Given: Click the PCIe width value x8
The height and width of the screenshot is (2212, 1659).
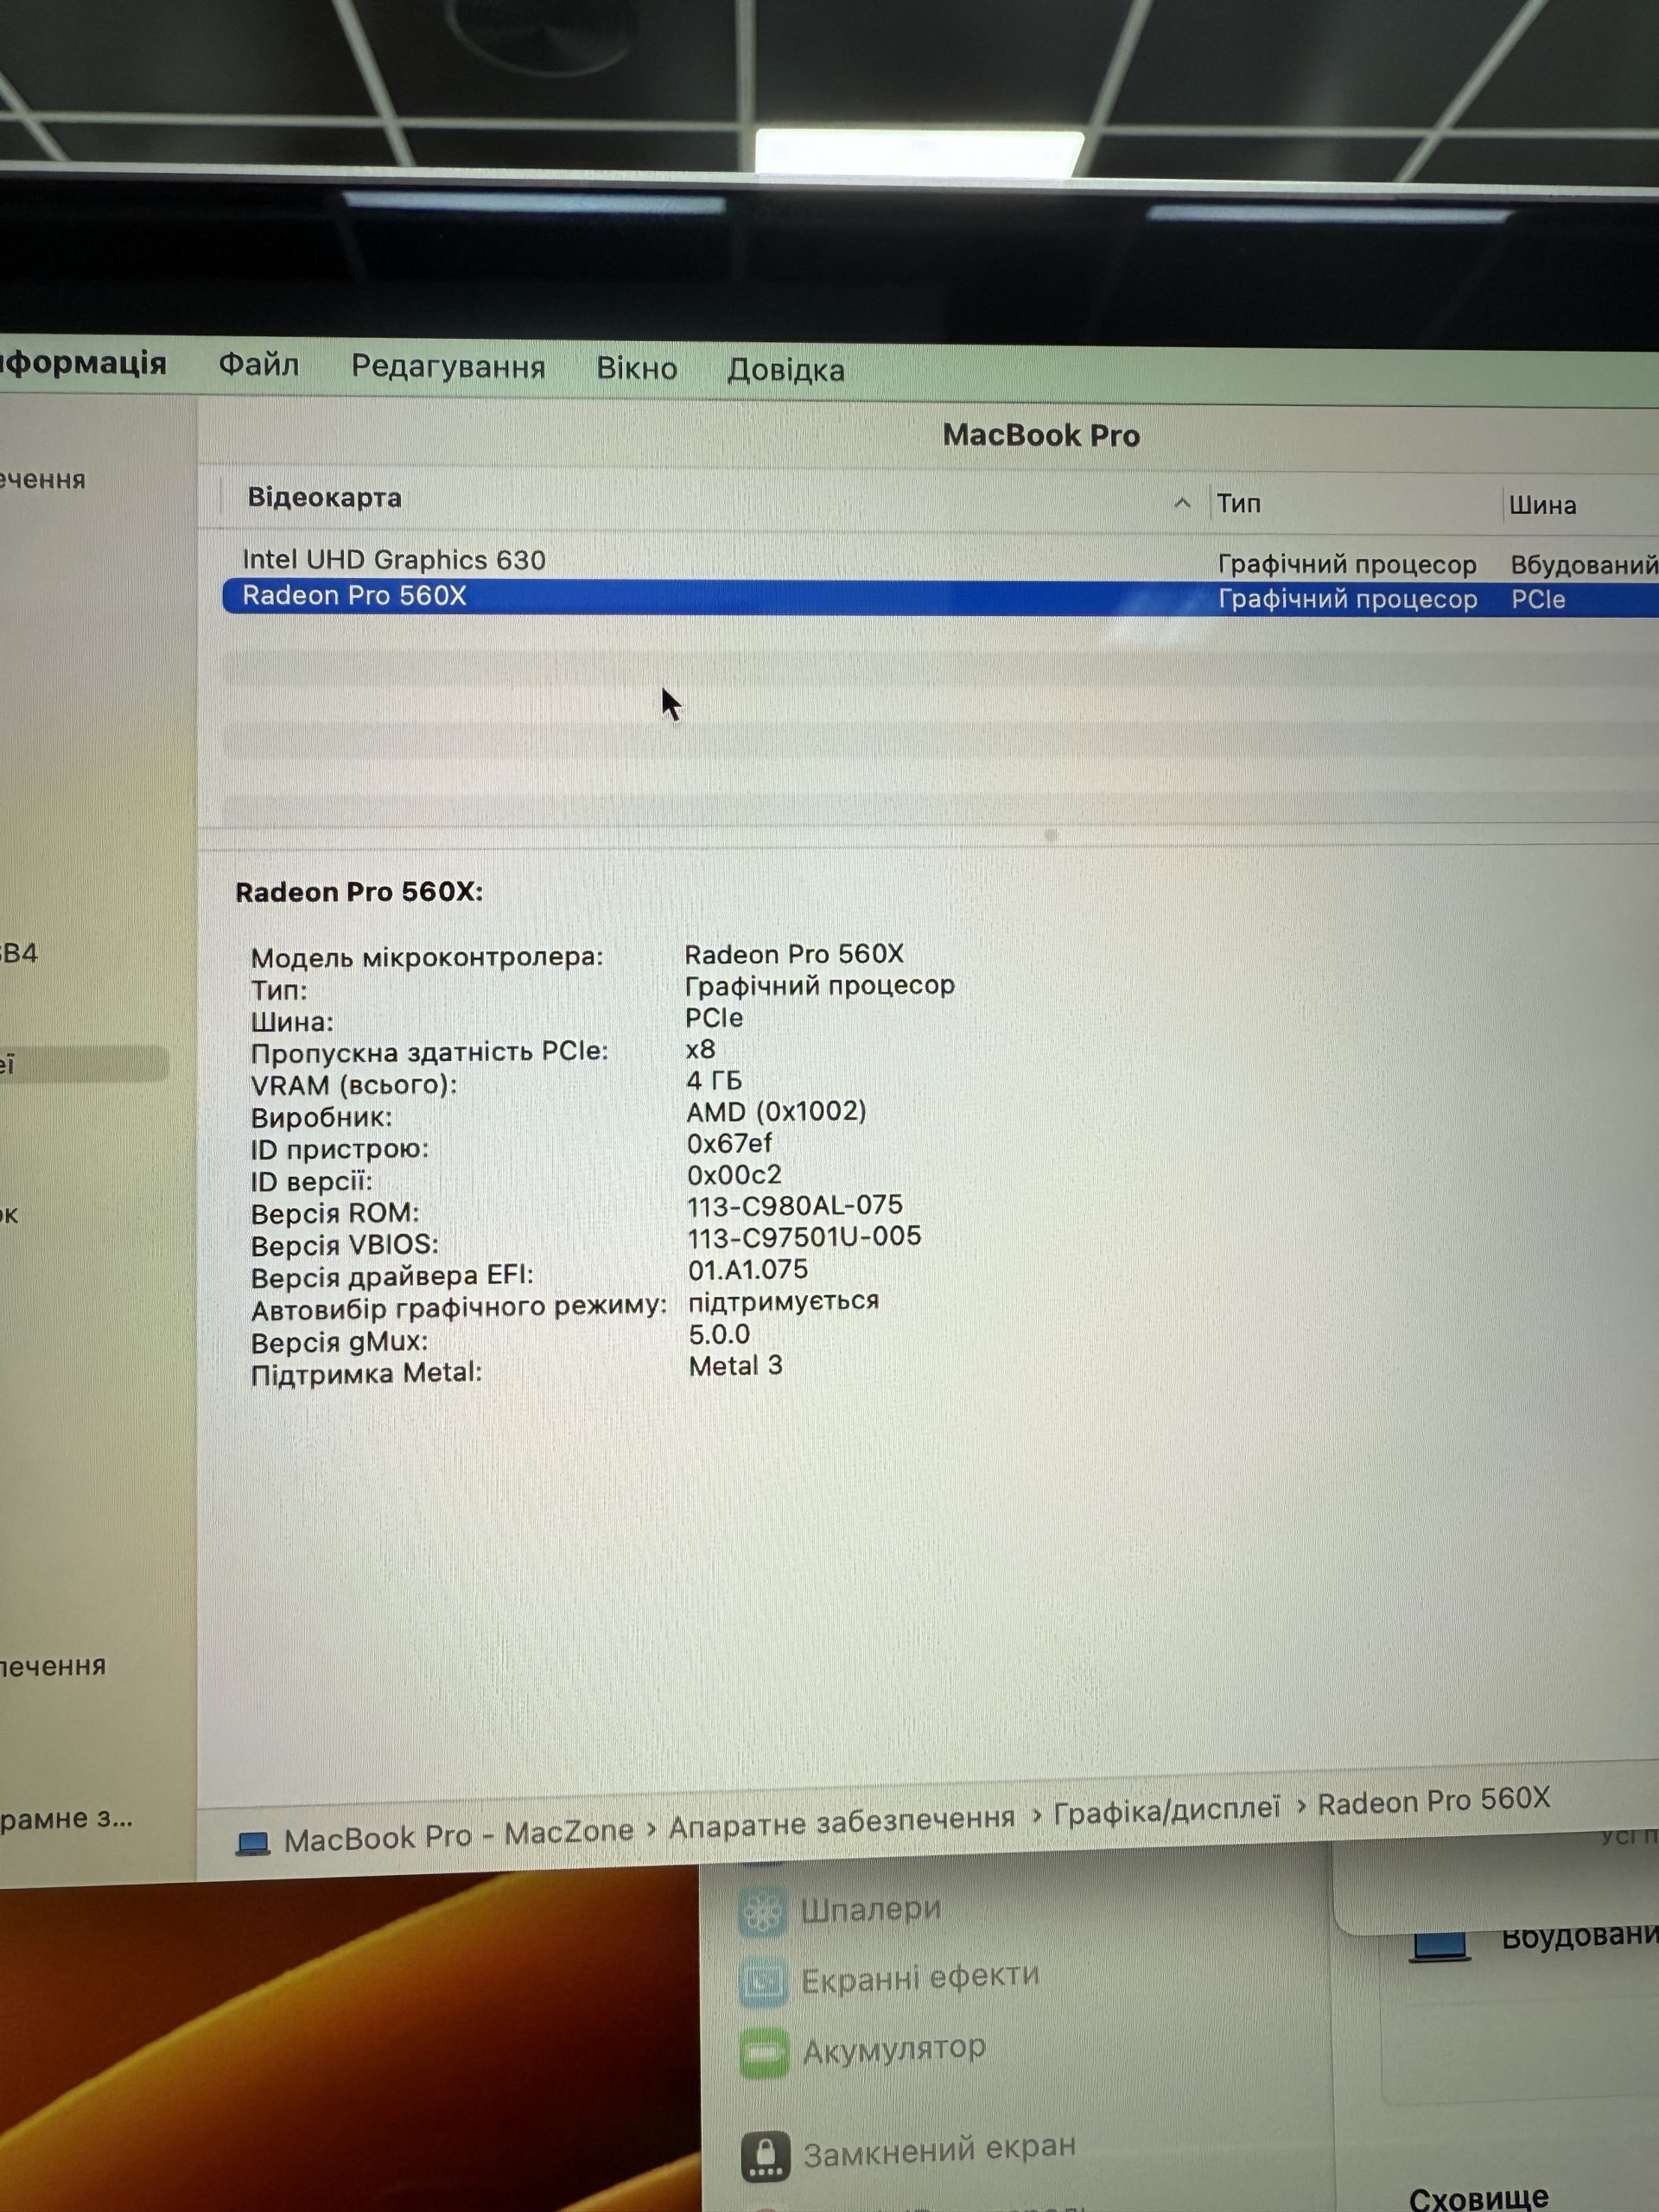Looking at the screenshot, I should click(x=700, y=1049).
